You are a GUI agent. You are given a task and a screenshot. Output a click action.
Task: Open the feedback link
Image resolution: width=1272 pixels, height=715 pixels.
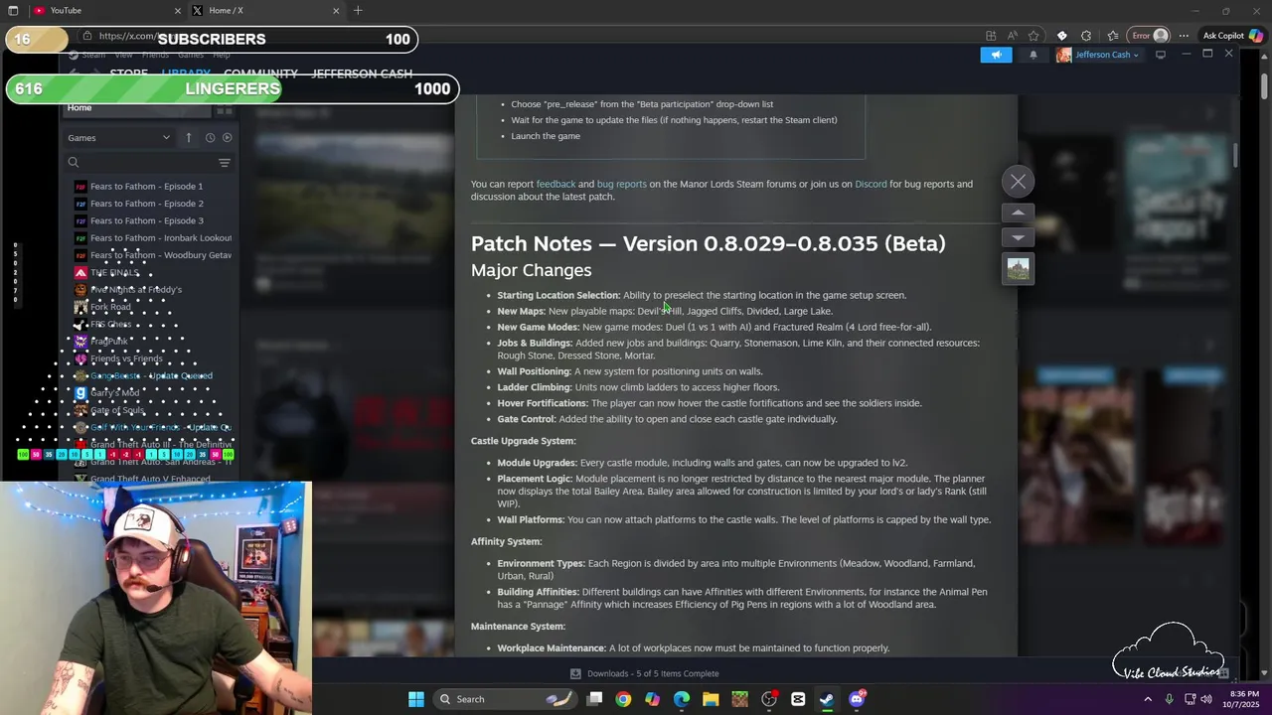556,184
